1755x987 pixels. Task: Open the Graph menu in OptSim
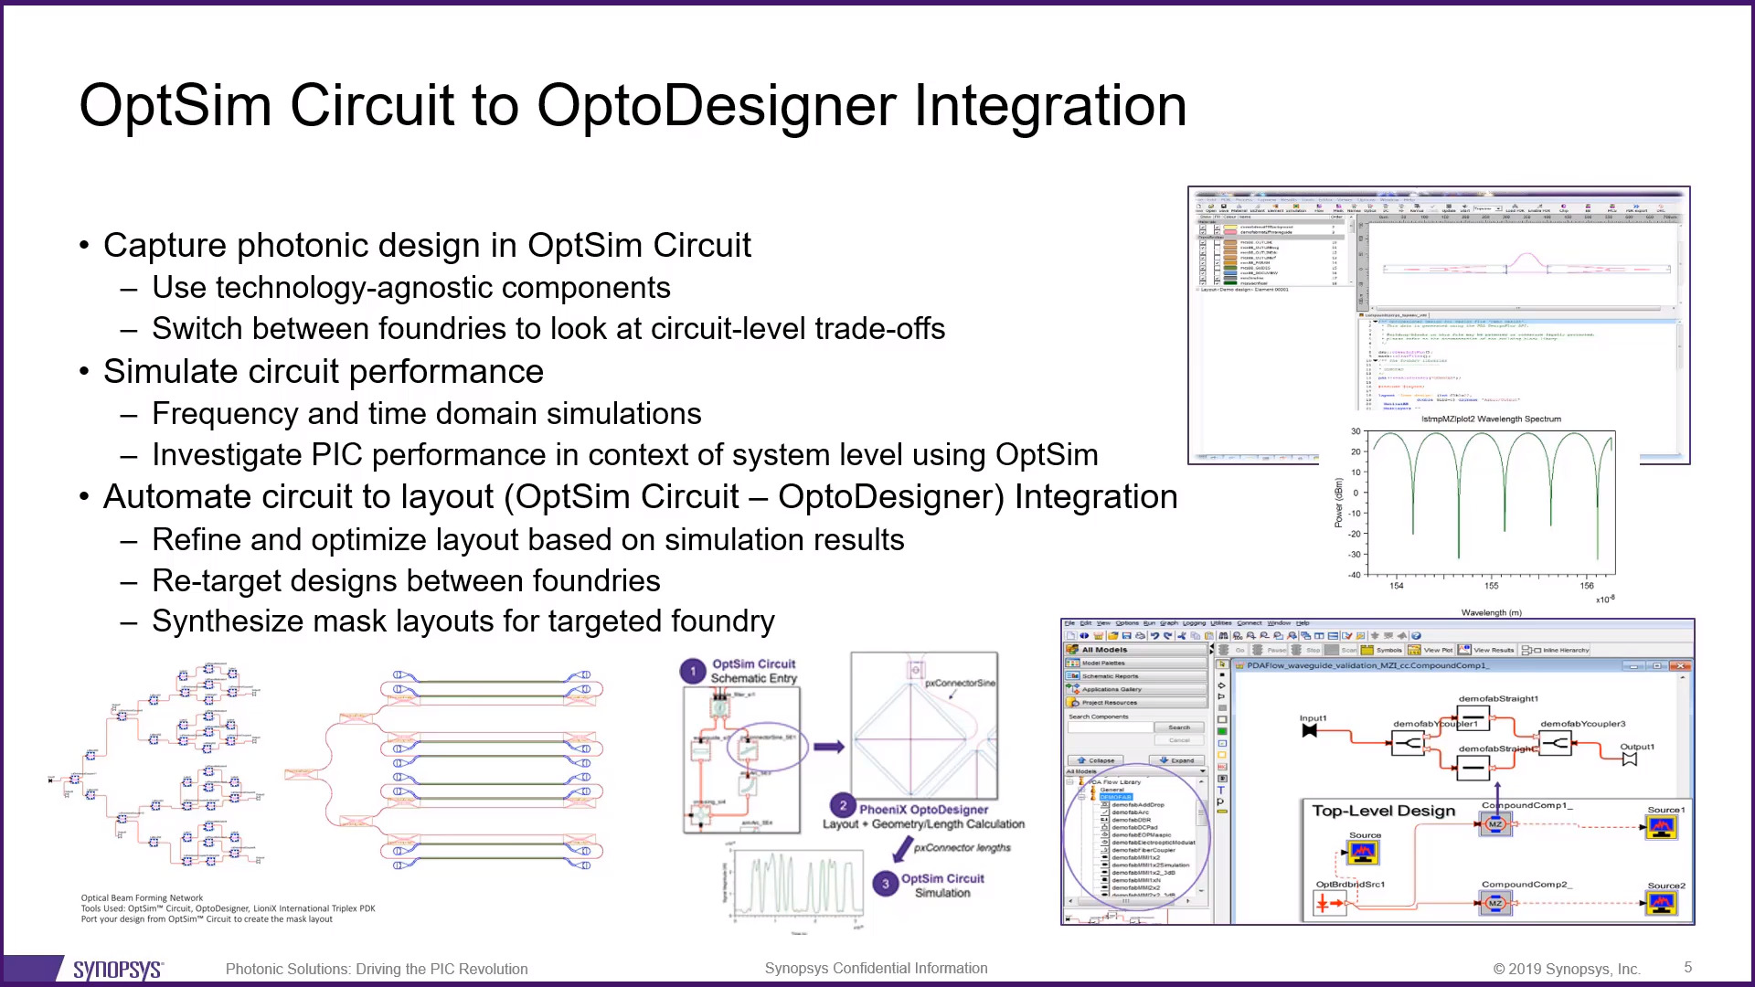coord(1169,623)
